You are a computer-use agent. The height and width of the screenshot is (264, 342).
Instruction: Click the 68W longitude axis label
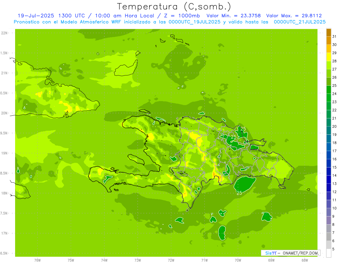click(x=305, y=260)
